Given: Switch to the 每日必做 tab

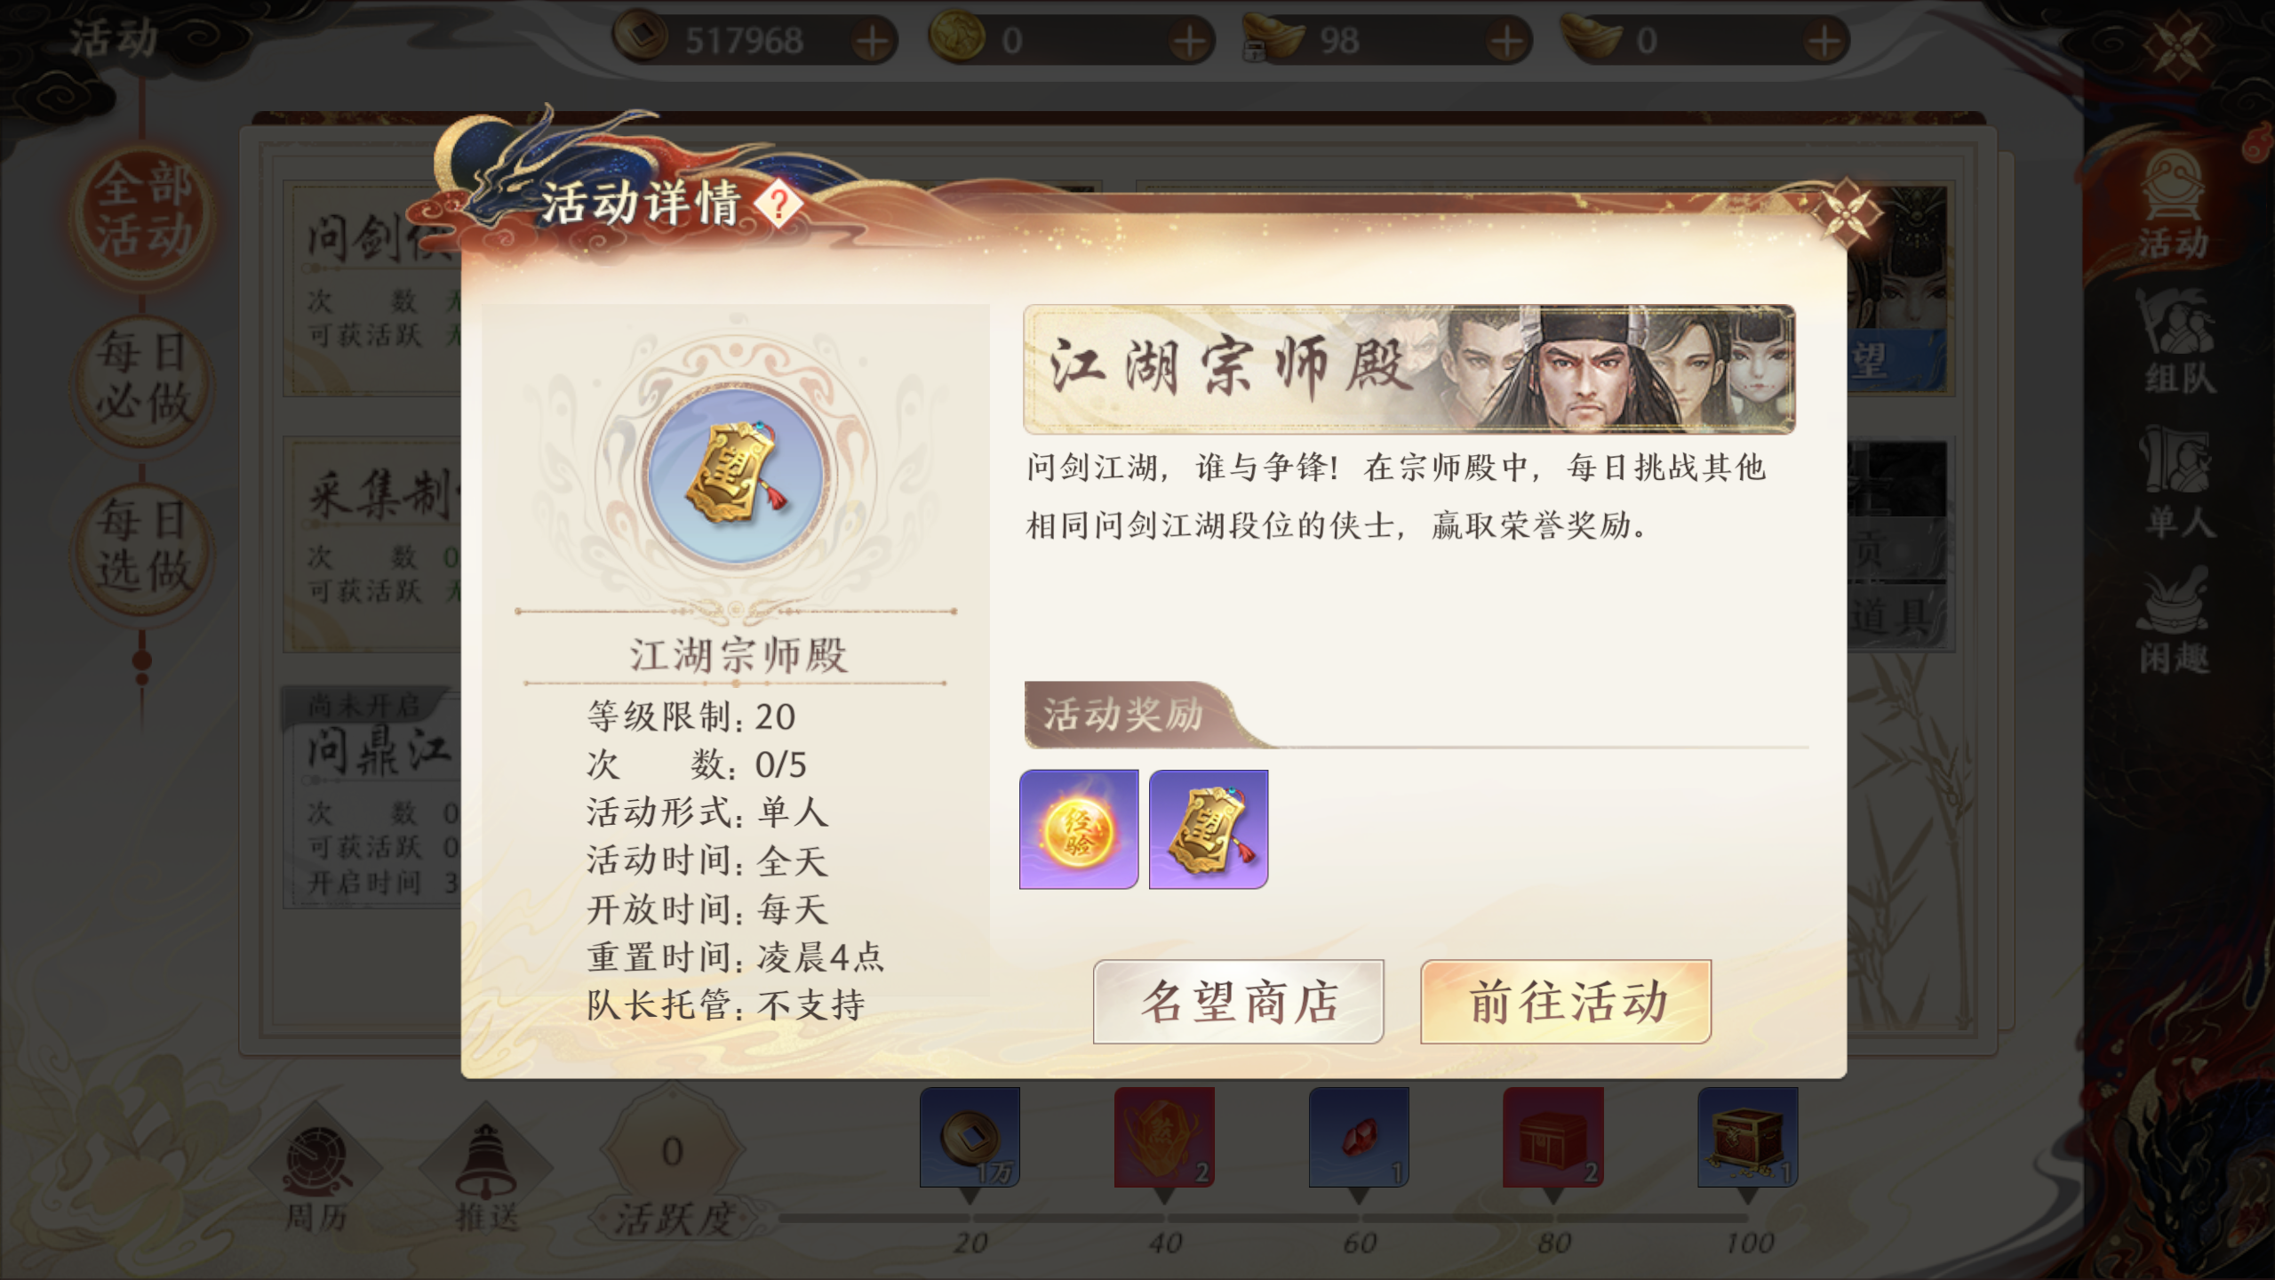Looking at the screenshot, I should click(x=143, y=377).
